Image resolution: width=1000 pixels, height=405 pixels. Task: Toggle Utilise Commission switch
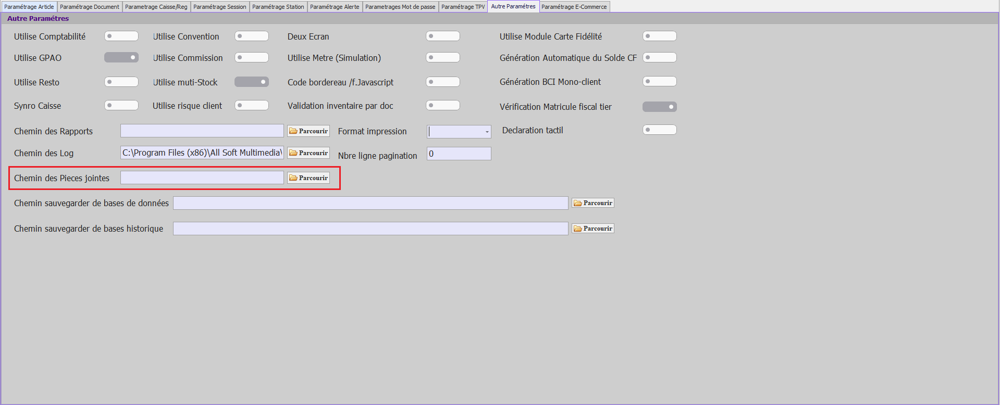tap(252, 57)
